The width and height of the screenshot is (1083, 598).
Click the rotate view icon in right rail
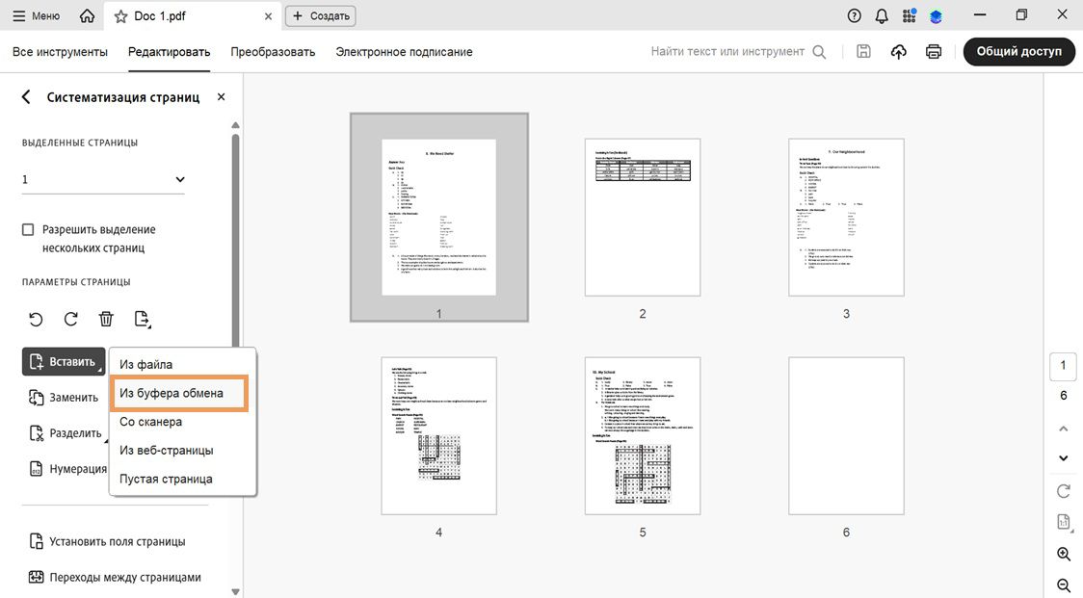pyautogui.click(x=1064, y=491)
